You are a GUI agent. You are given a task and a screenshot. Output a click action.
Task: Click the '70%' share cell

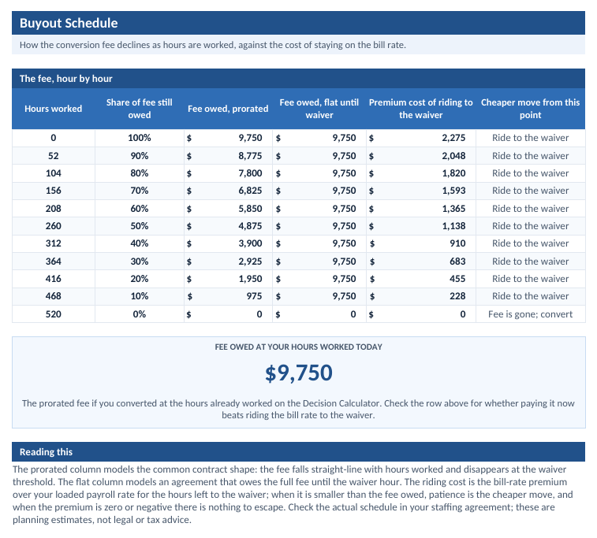tap(140, 191)
